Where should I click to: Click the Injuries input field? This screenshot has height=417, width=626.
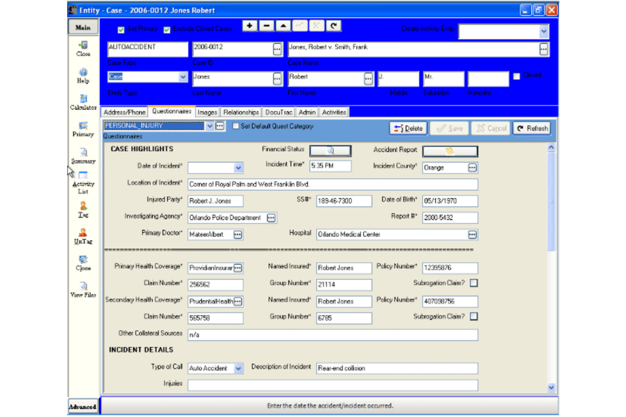click(333, 385)
